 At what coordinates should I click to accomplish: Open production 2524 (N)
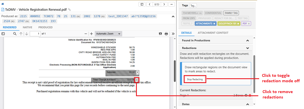pos(9,21)
